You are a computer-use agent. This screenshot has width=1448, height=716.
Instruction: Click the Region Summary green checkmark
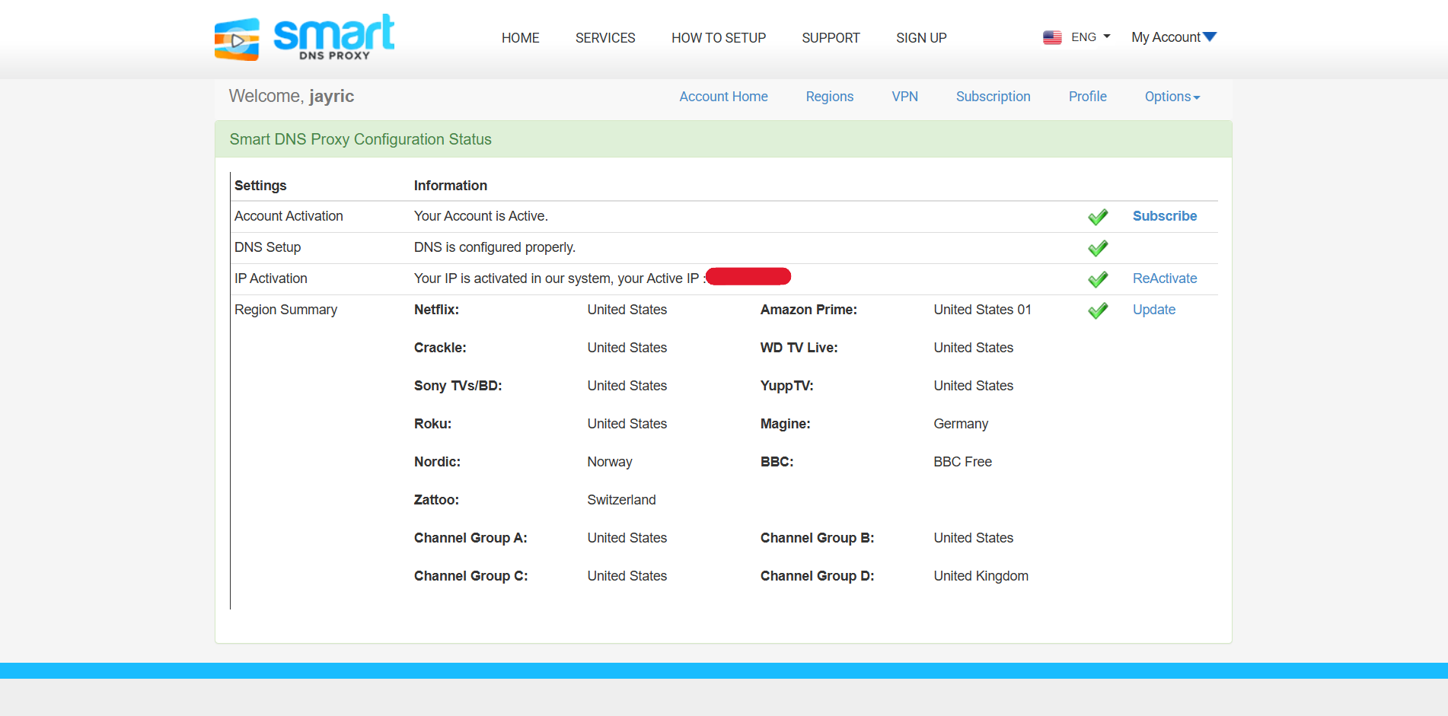pos(1098,310)
